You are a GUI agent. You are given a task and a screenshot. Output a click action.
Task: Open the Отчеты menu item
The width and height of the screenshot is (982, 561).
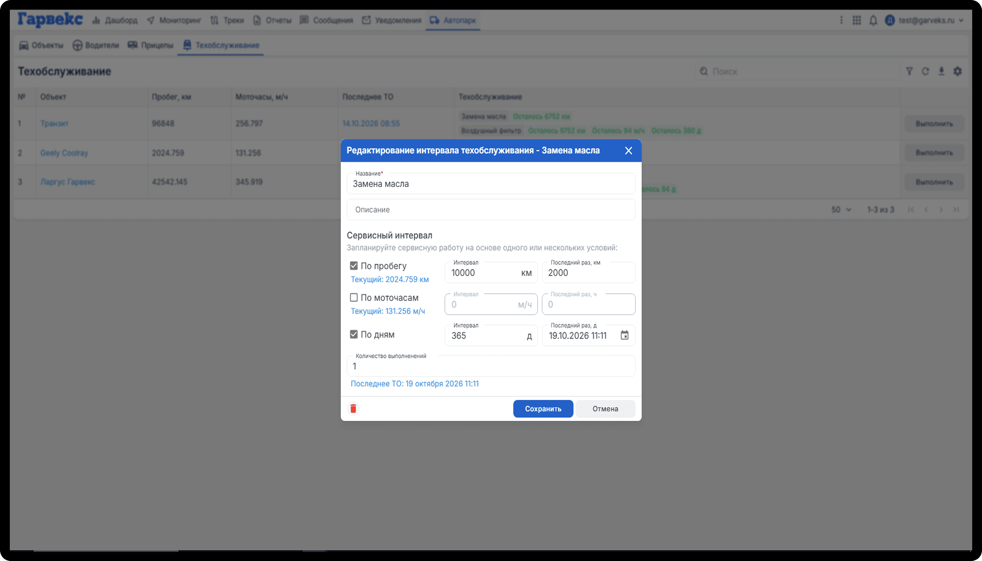pos(272,20)
